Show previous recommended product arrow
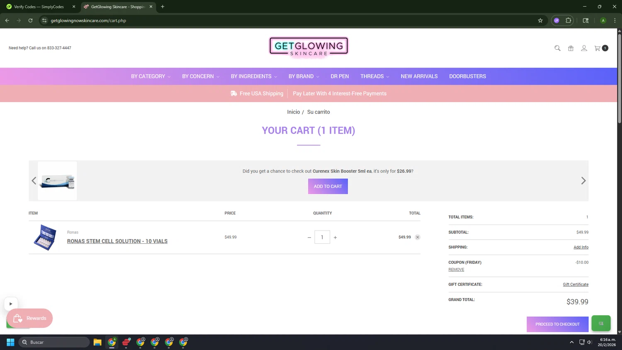622x350 pixels. (x=34, y=181)
